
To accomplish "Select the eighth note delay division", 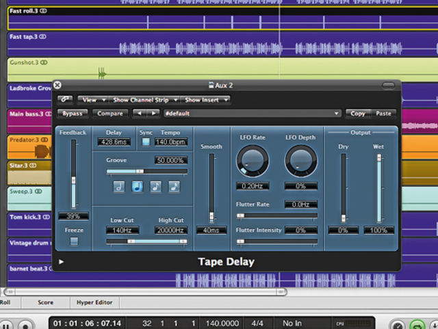I will (156, 186).
